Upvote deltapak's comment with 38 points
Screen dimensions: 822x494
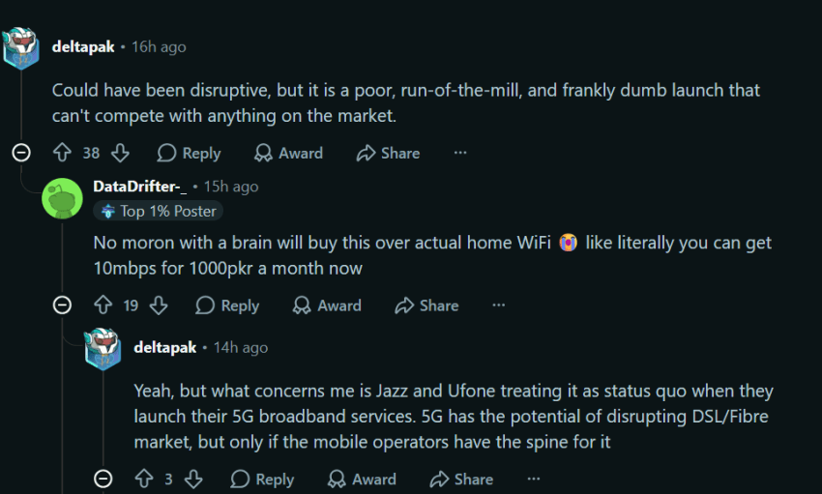tap(63, 153)
